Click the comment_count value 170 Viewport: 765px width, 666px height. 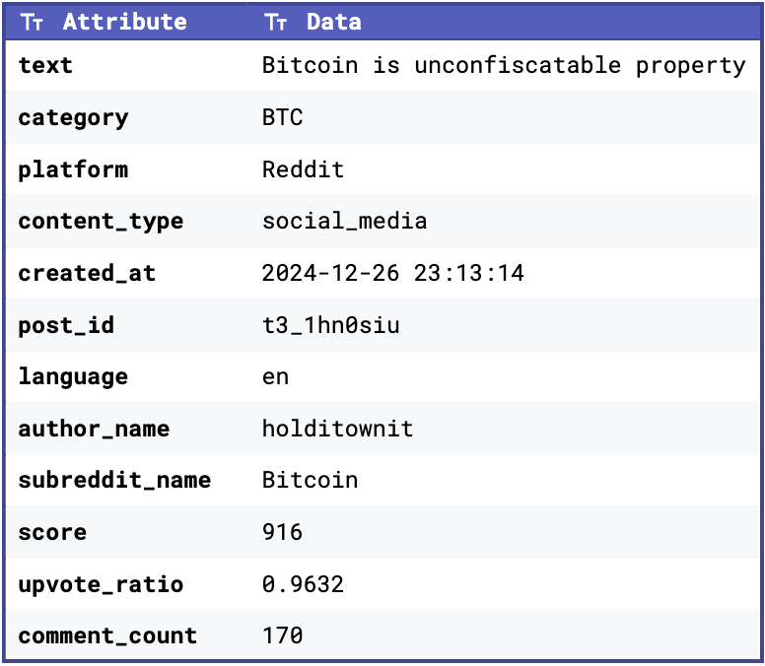point(283,635)
